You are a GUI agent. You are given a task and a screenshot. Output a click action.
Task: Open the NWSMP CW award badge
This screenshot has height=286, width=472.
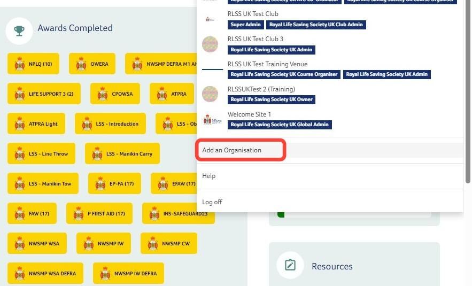click(169, 243)
